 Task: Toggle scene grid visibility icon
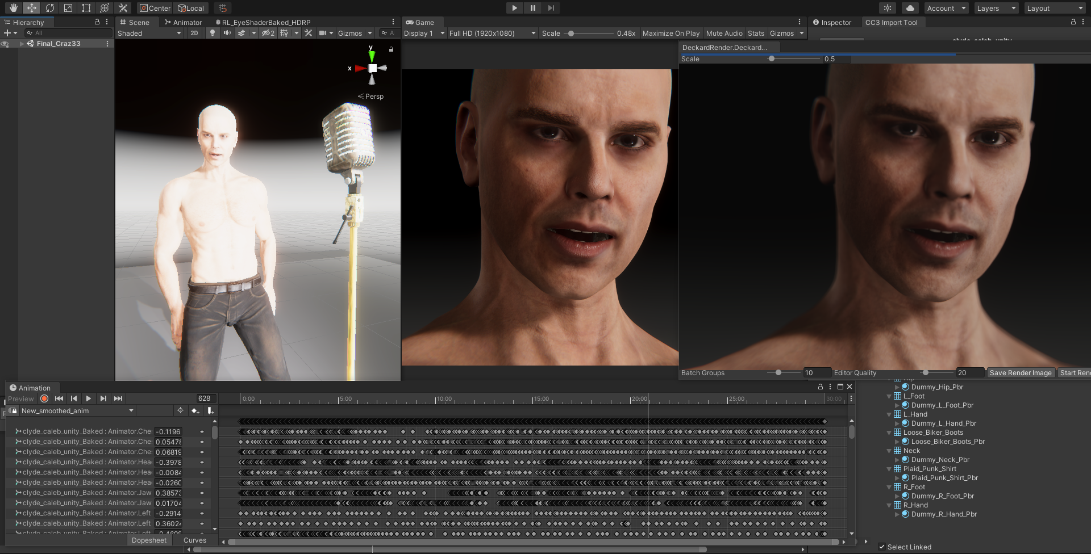[284, 33]
